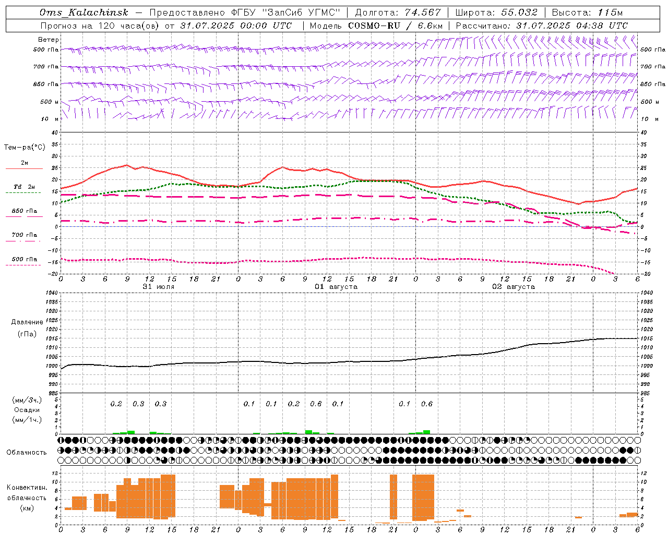Click the 500 гПа temperature legend entry
Viewport: 668px width, 534px height.
coord(24,259)
